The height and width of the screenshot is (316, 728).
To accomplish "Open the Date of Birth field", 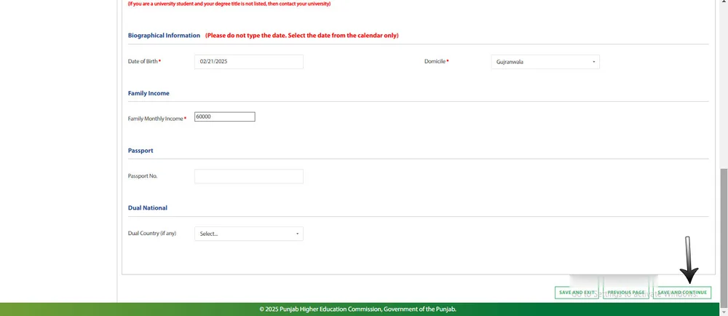I will click(x=249, y=62).
